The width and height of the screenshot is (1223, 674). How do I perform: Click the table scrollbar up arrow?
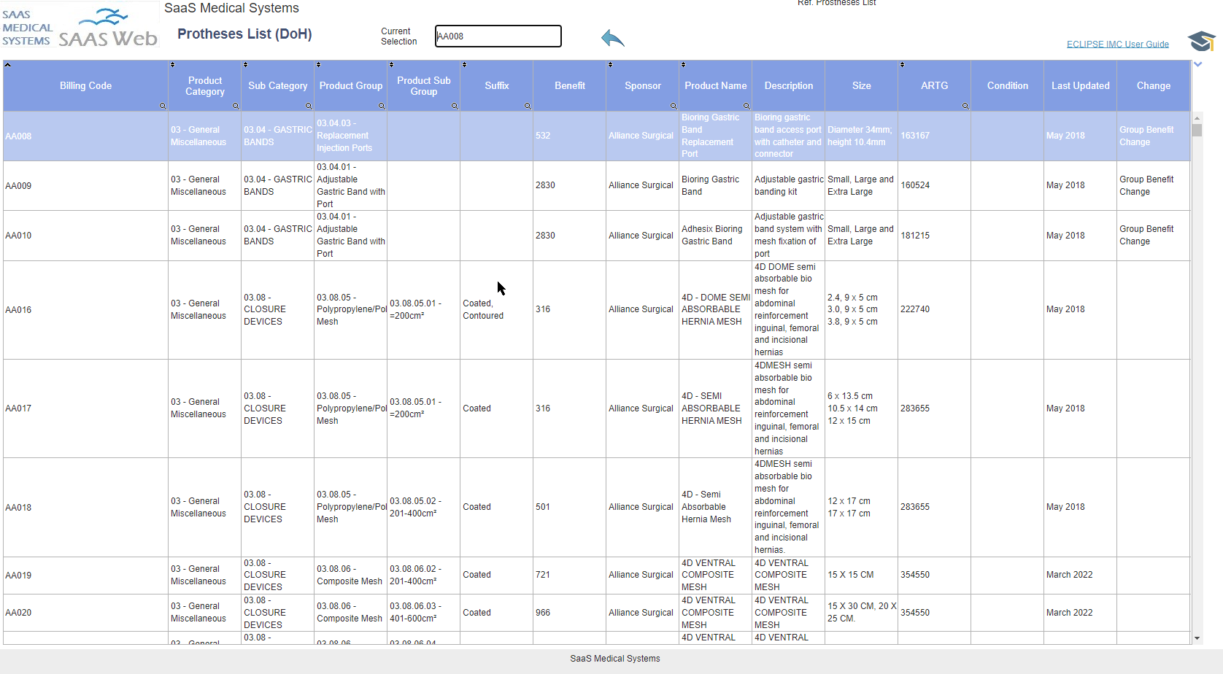pyautogui.click(x=1197, y=118)
